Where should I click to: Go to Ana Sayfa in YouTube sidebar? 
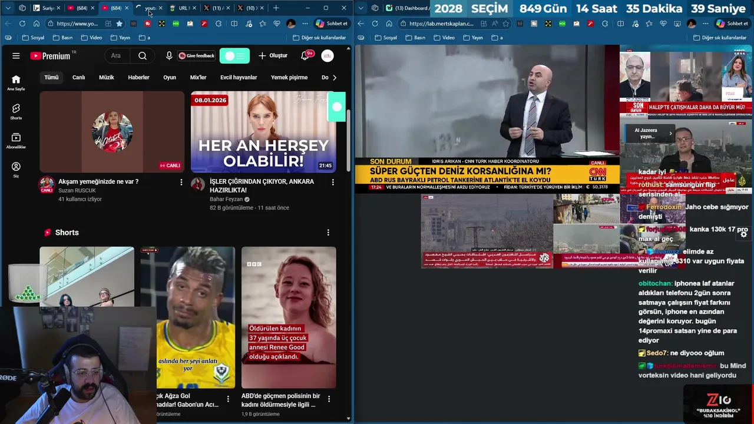click(16, 83)
